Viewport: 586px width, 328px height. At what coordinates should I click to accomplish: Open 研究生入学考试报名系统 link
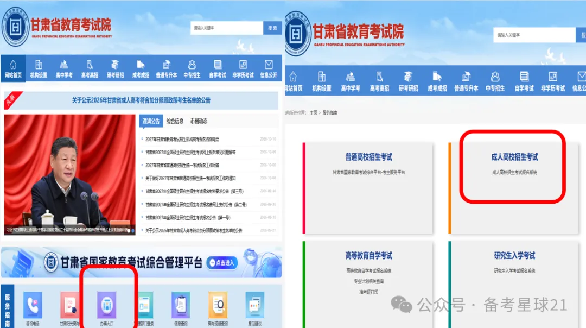[x=514, y=271]
